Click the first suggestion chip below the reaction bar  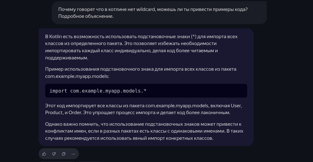(57, 161)
